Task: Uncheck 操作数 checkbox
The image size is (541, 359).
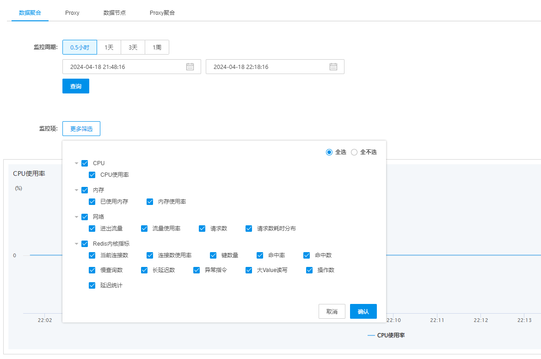Action: pyautogui.click(x=309, y=270)
